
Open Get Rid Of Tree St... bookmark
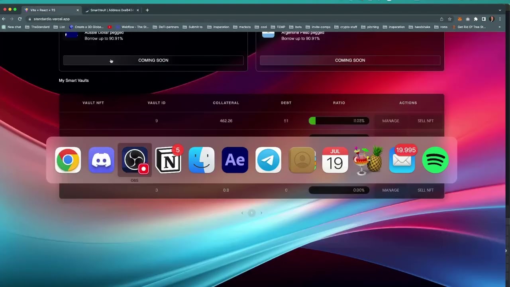point(469,27)
